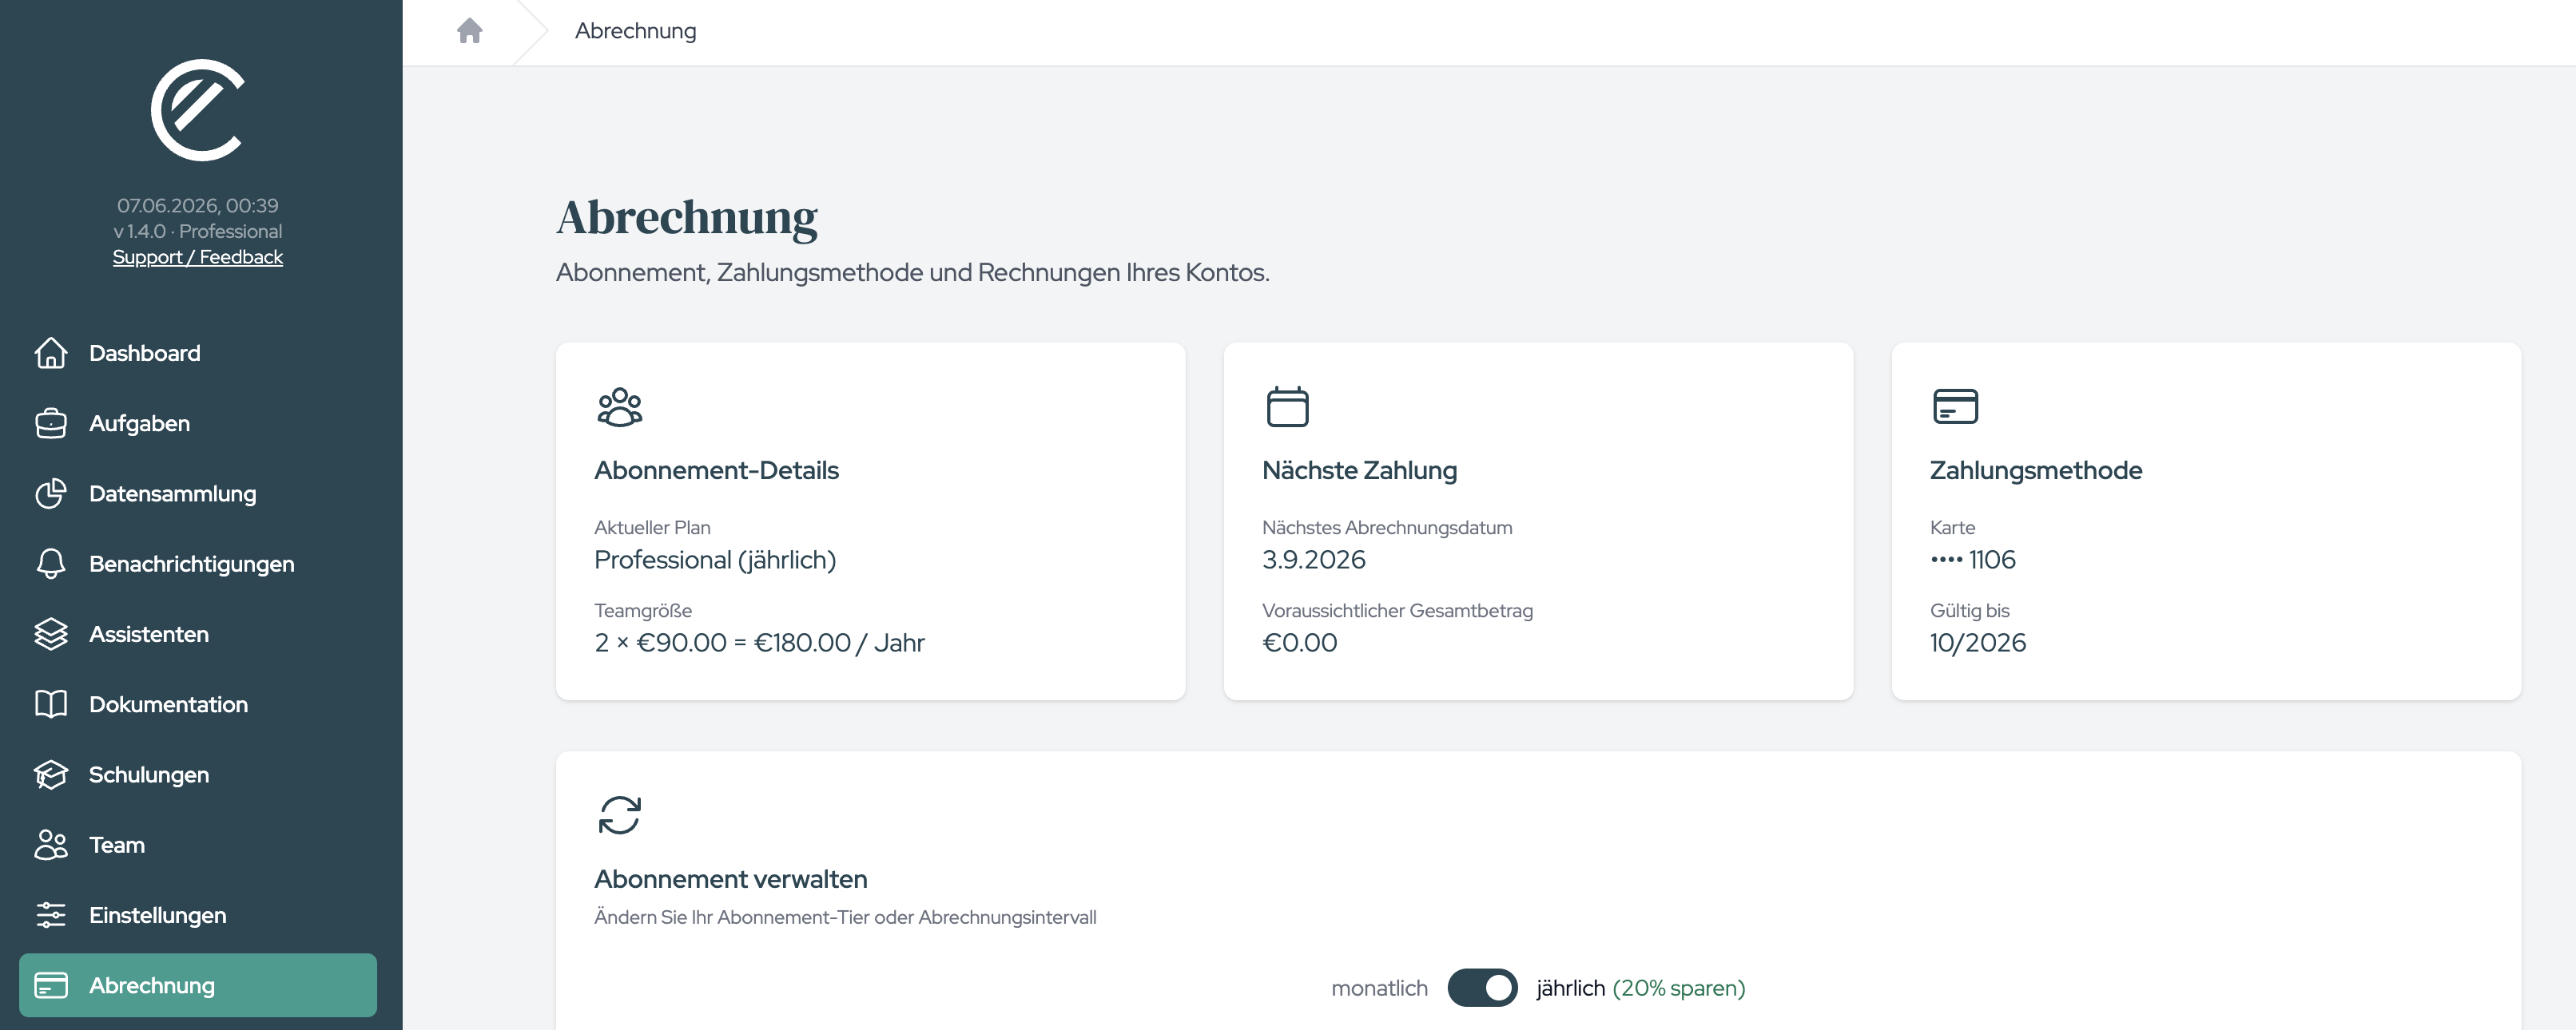
Task: Open Aufgaben from the sidebar
Action: click(198, 424)
